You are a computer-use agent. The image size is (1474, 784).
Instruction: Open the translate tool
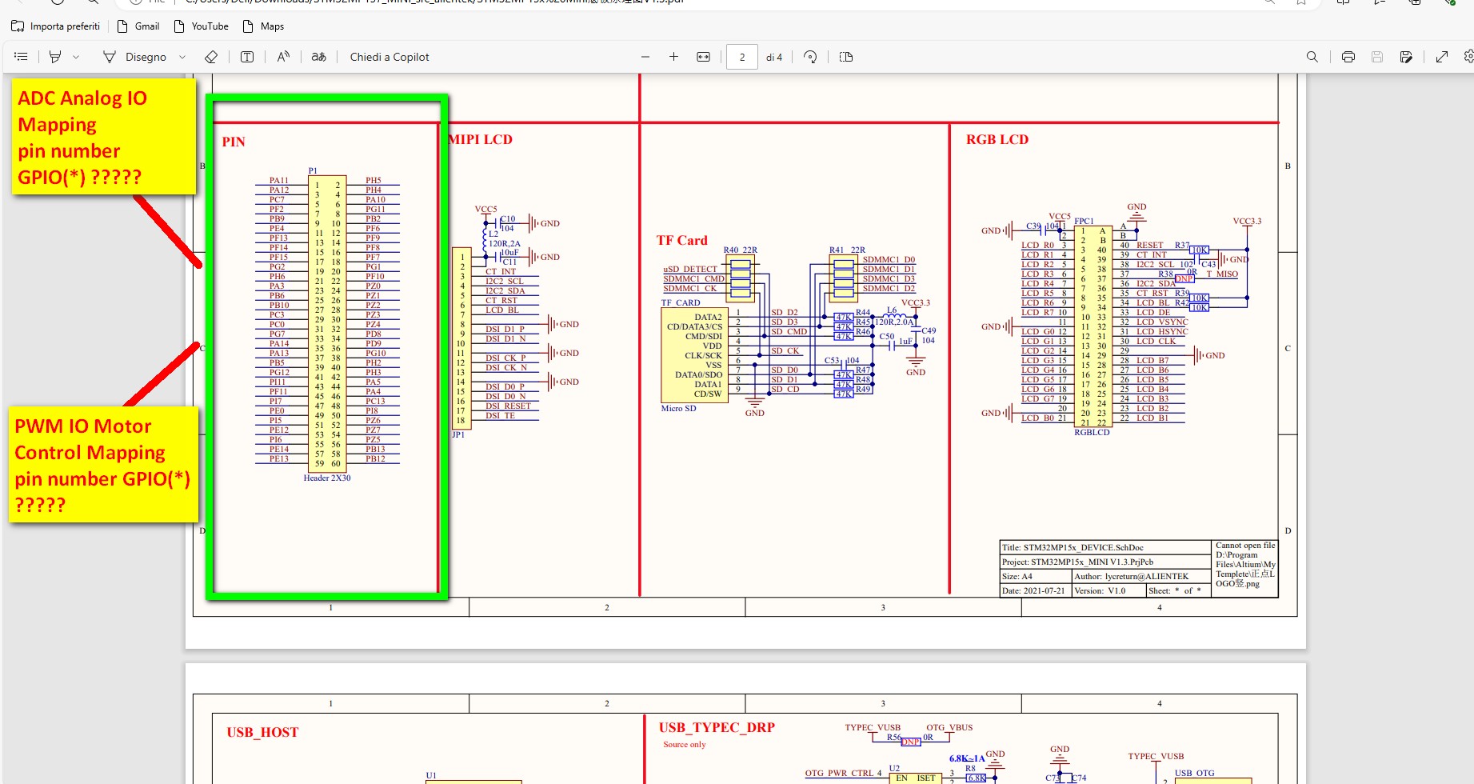[x=319, y=57]
